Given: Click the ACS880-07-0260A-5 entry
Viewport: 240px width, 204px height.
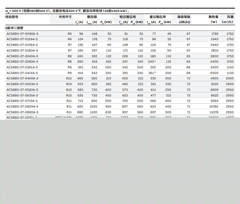Looking at the screenshot, I should [22, 62].
